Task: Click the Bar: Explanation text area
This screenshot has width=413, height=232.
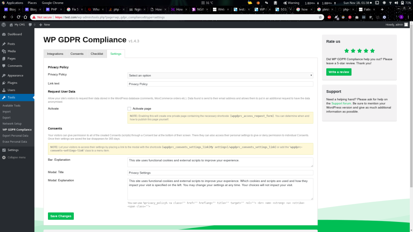Action: [x=220, y=162]
